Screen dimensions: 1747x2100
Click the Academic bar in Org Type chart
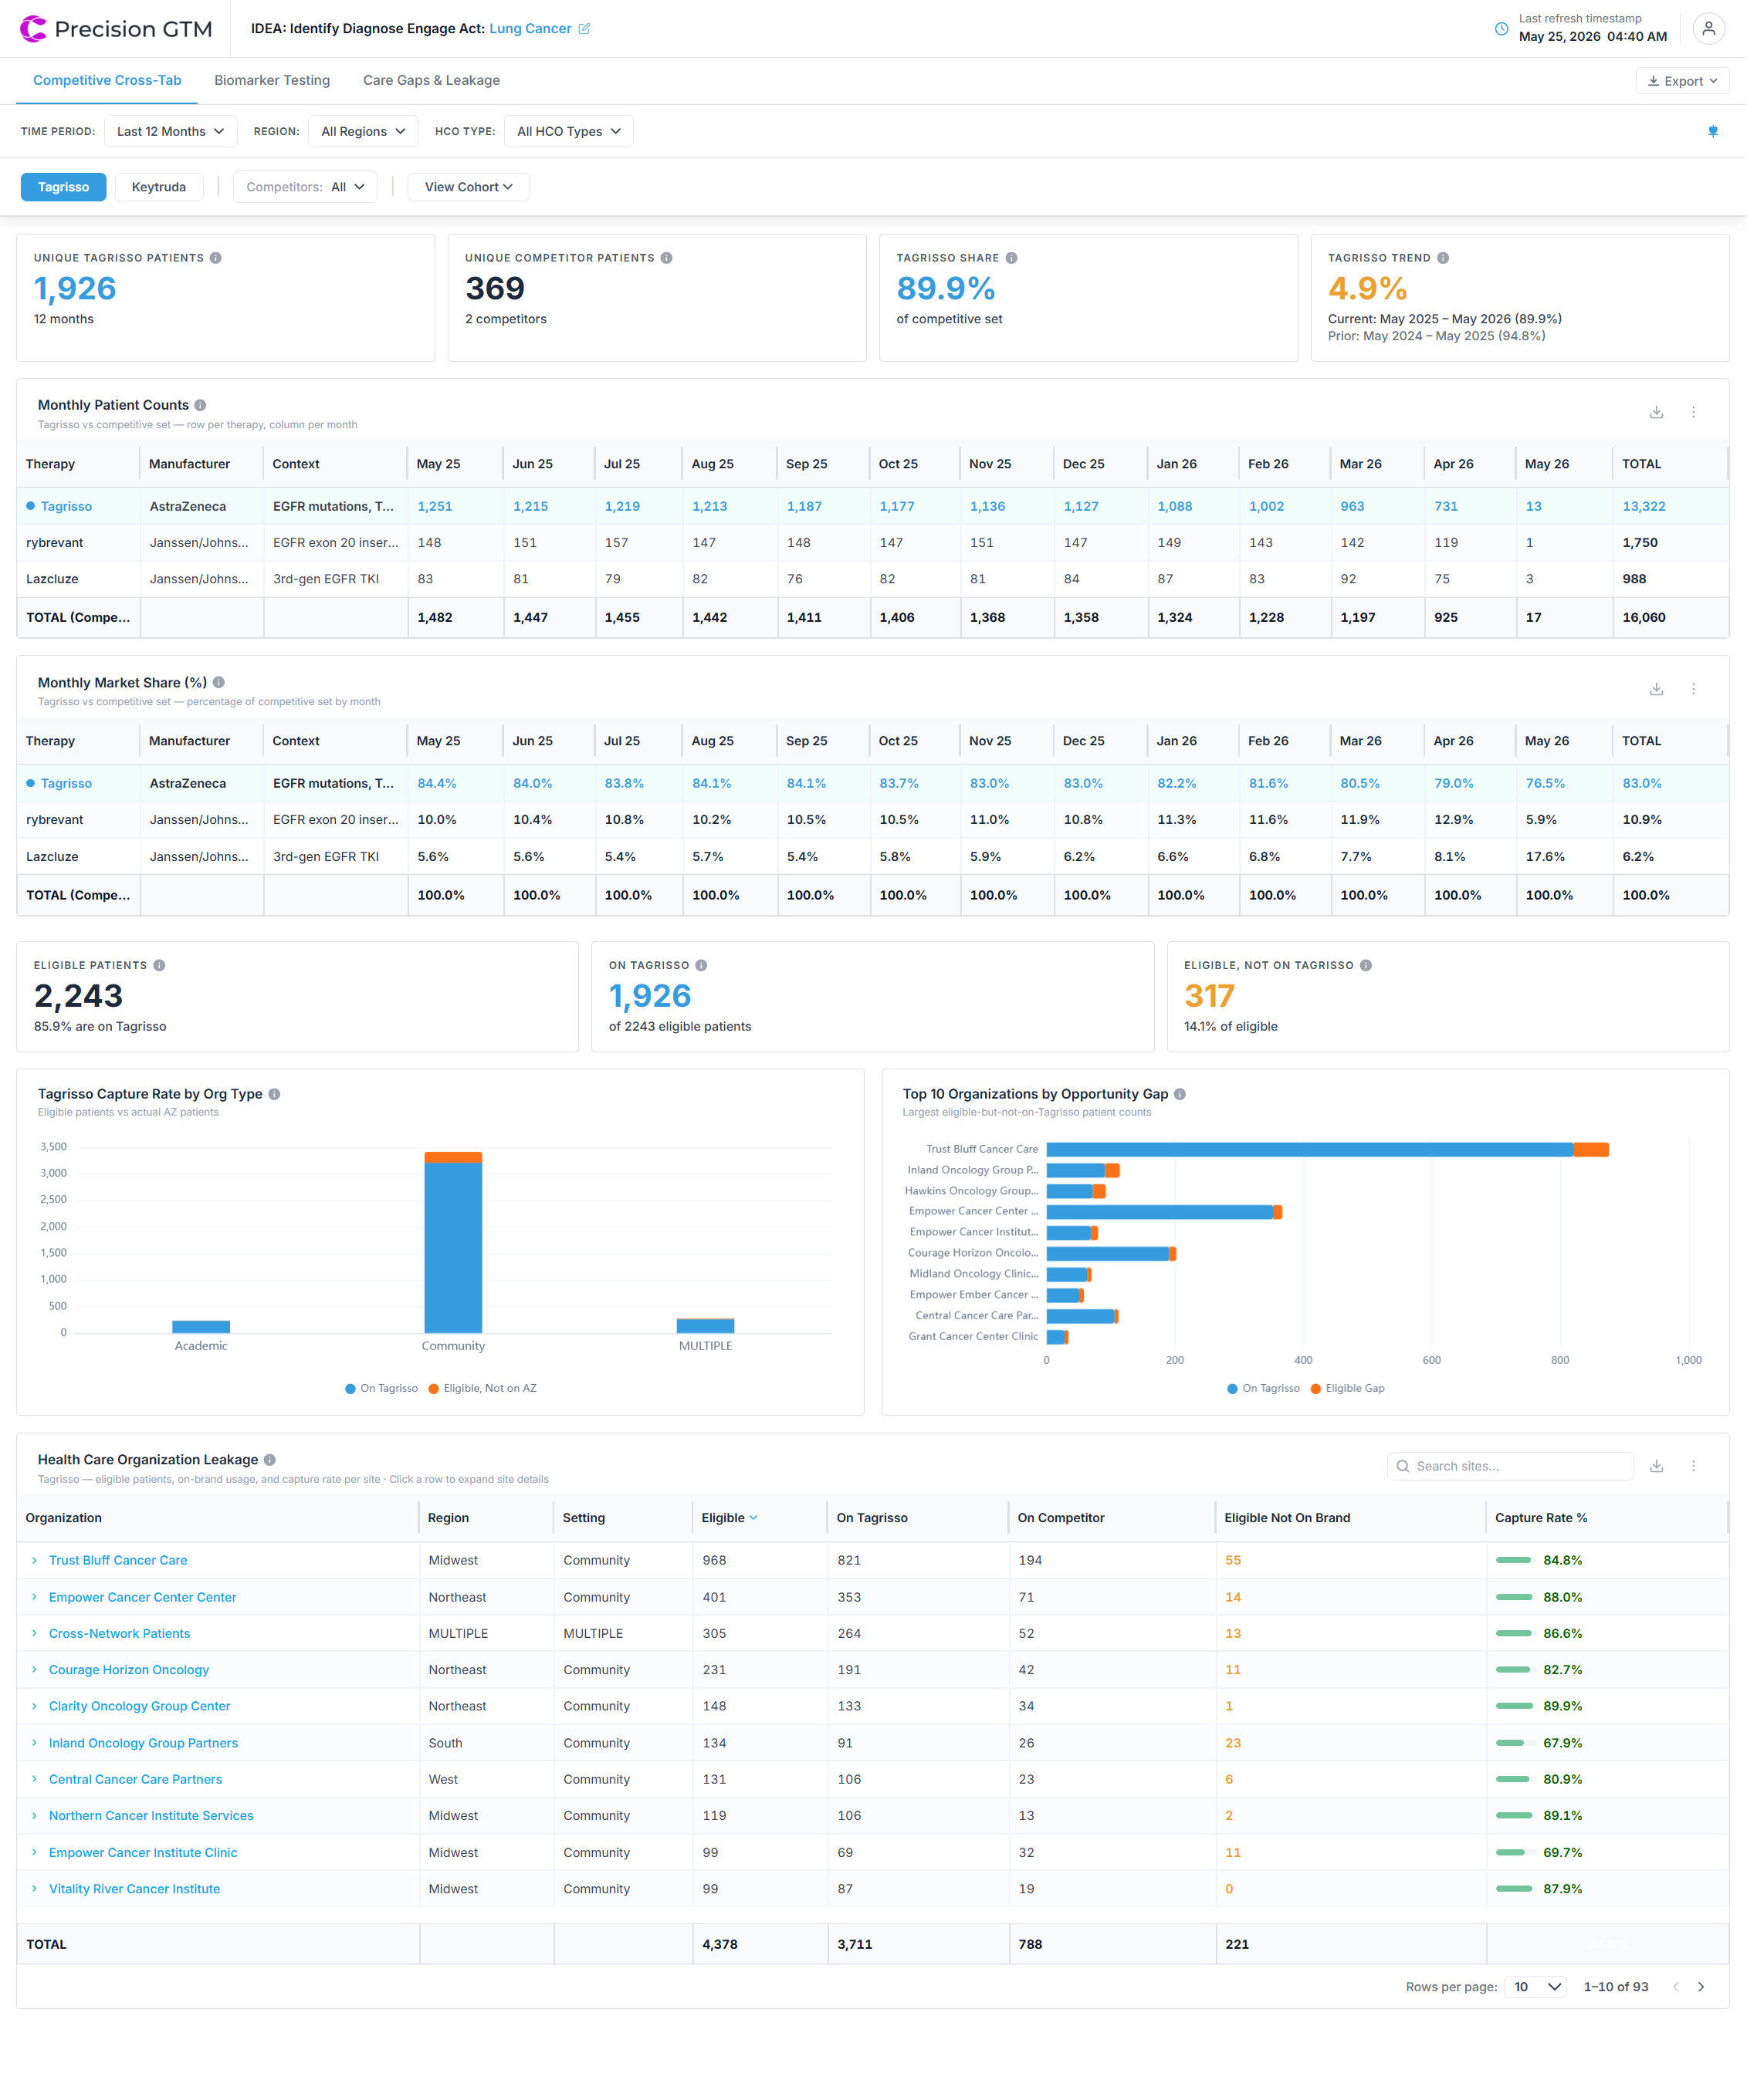coord(201,1327)
